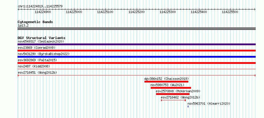Click the gray 1p13.2 cytogenetic band bar
The height and width of the screenshot is (118, 264).
pos(136,29)
